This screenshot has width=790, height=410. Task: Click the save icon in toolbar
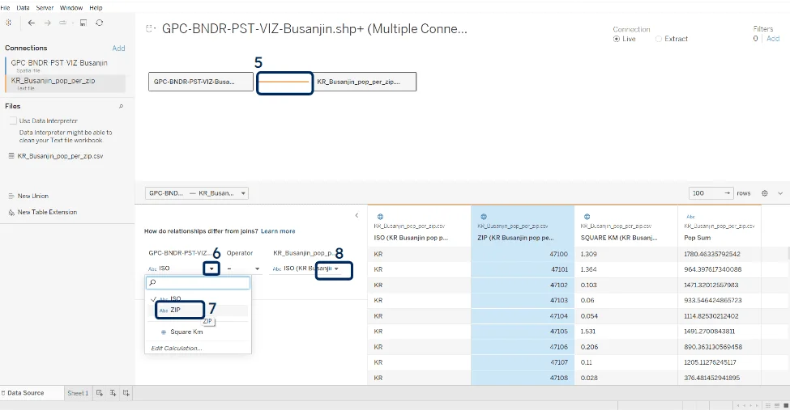coord(83,23)
